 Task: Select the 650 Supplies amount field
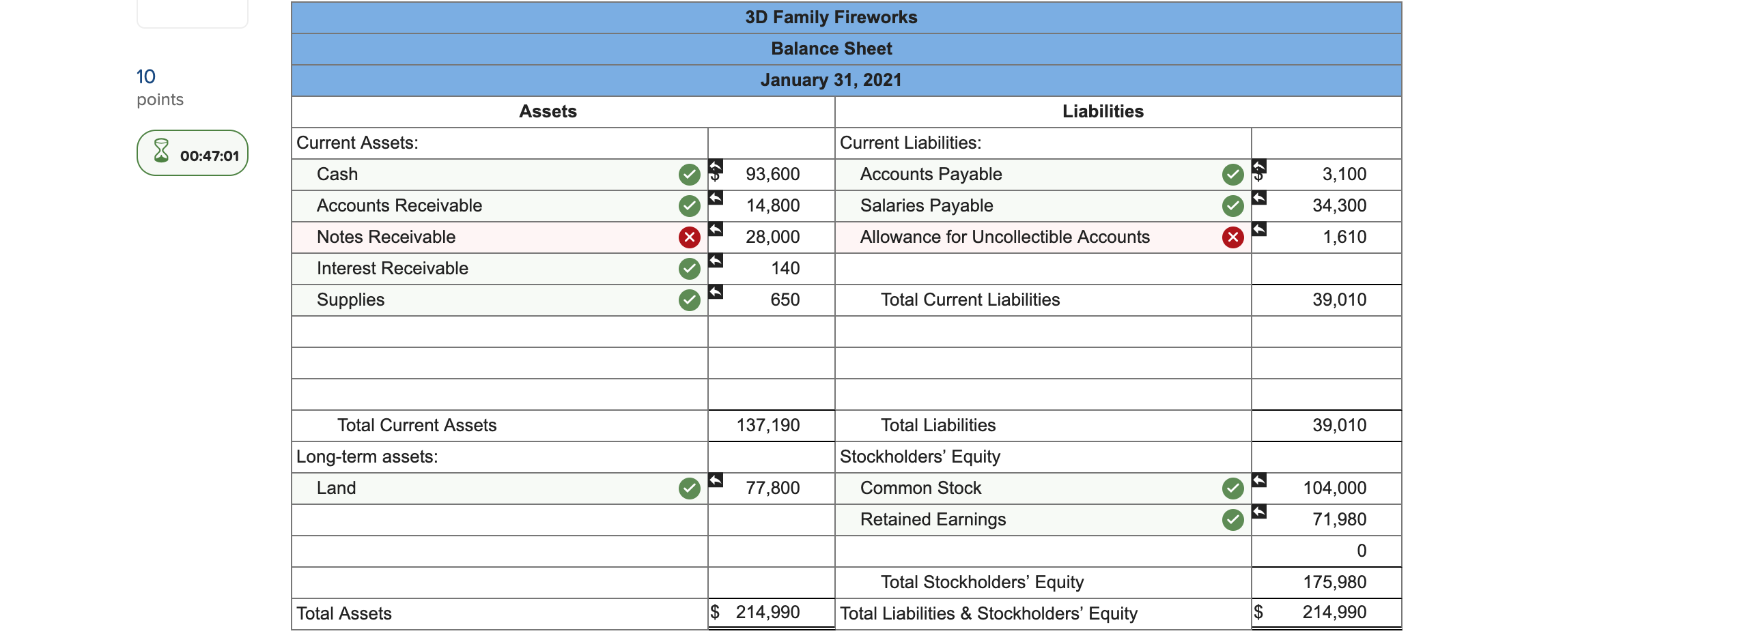pos(772,300)
